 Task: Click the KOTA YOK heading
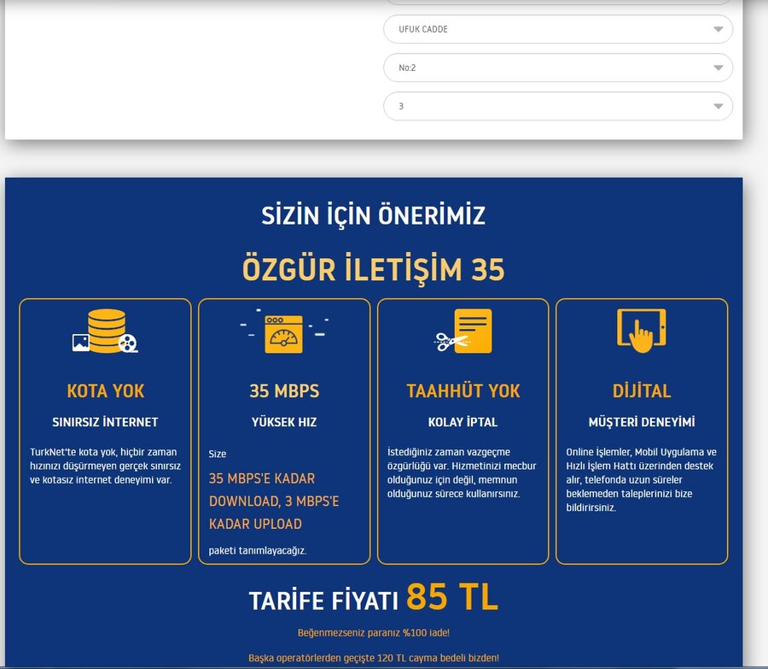(x=105, y=391)
